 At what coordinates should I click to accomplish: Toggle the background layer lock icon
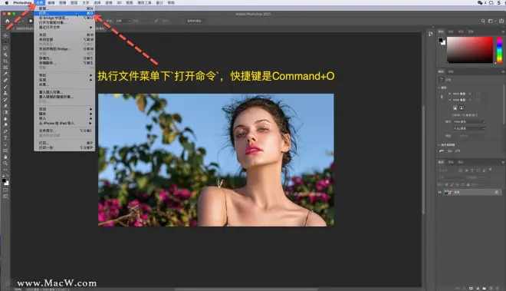click(497, 192)
